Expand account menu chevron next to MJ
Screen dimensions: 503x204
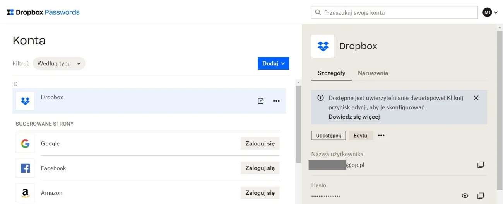point(496,12)
